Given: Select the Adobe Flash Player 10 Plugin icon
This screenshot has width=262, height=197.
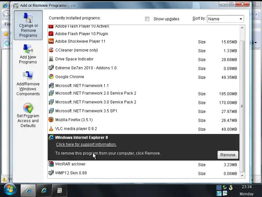Looking at the screenshot, I should [51, 34].
